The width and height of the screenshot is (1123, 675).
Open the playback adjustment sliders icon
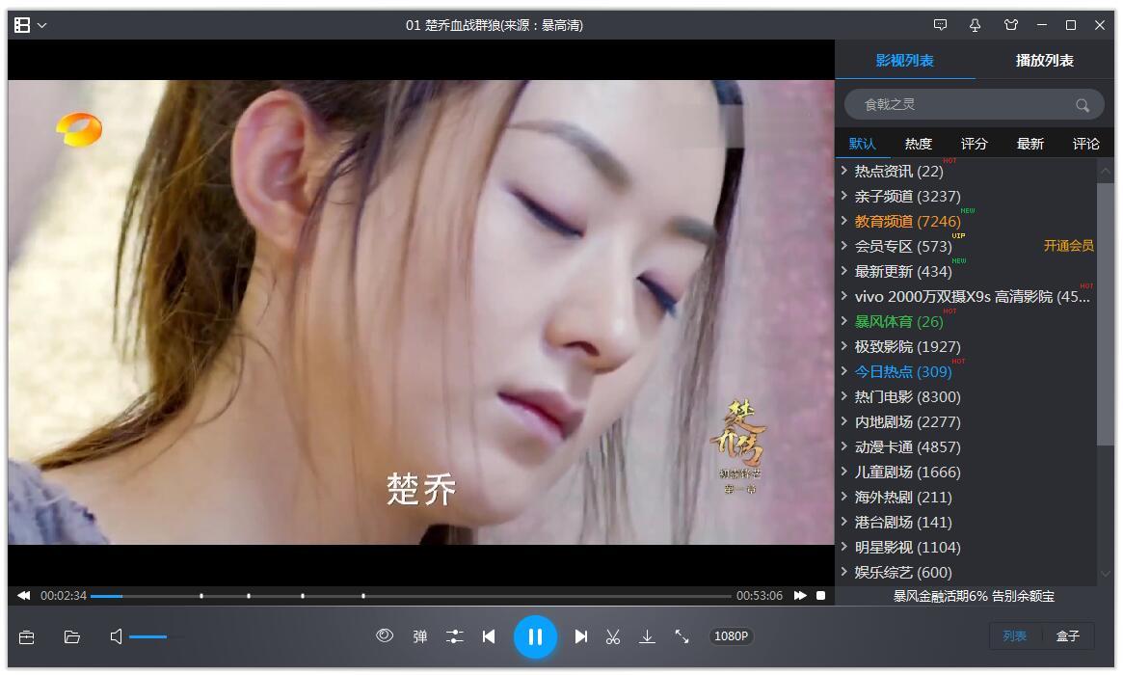455,636
